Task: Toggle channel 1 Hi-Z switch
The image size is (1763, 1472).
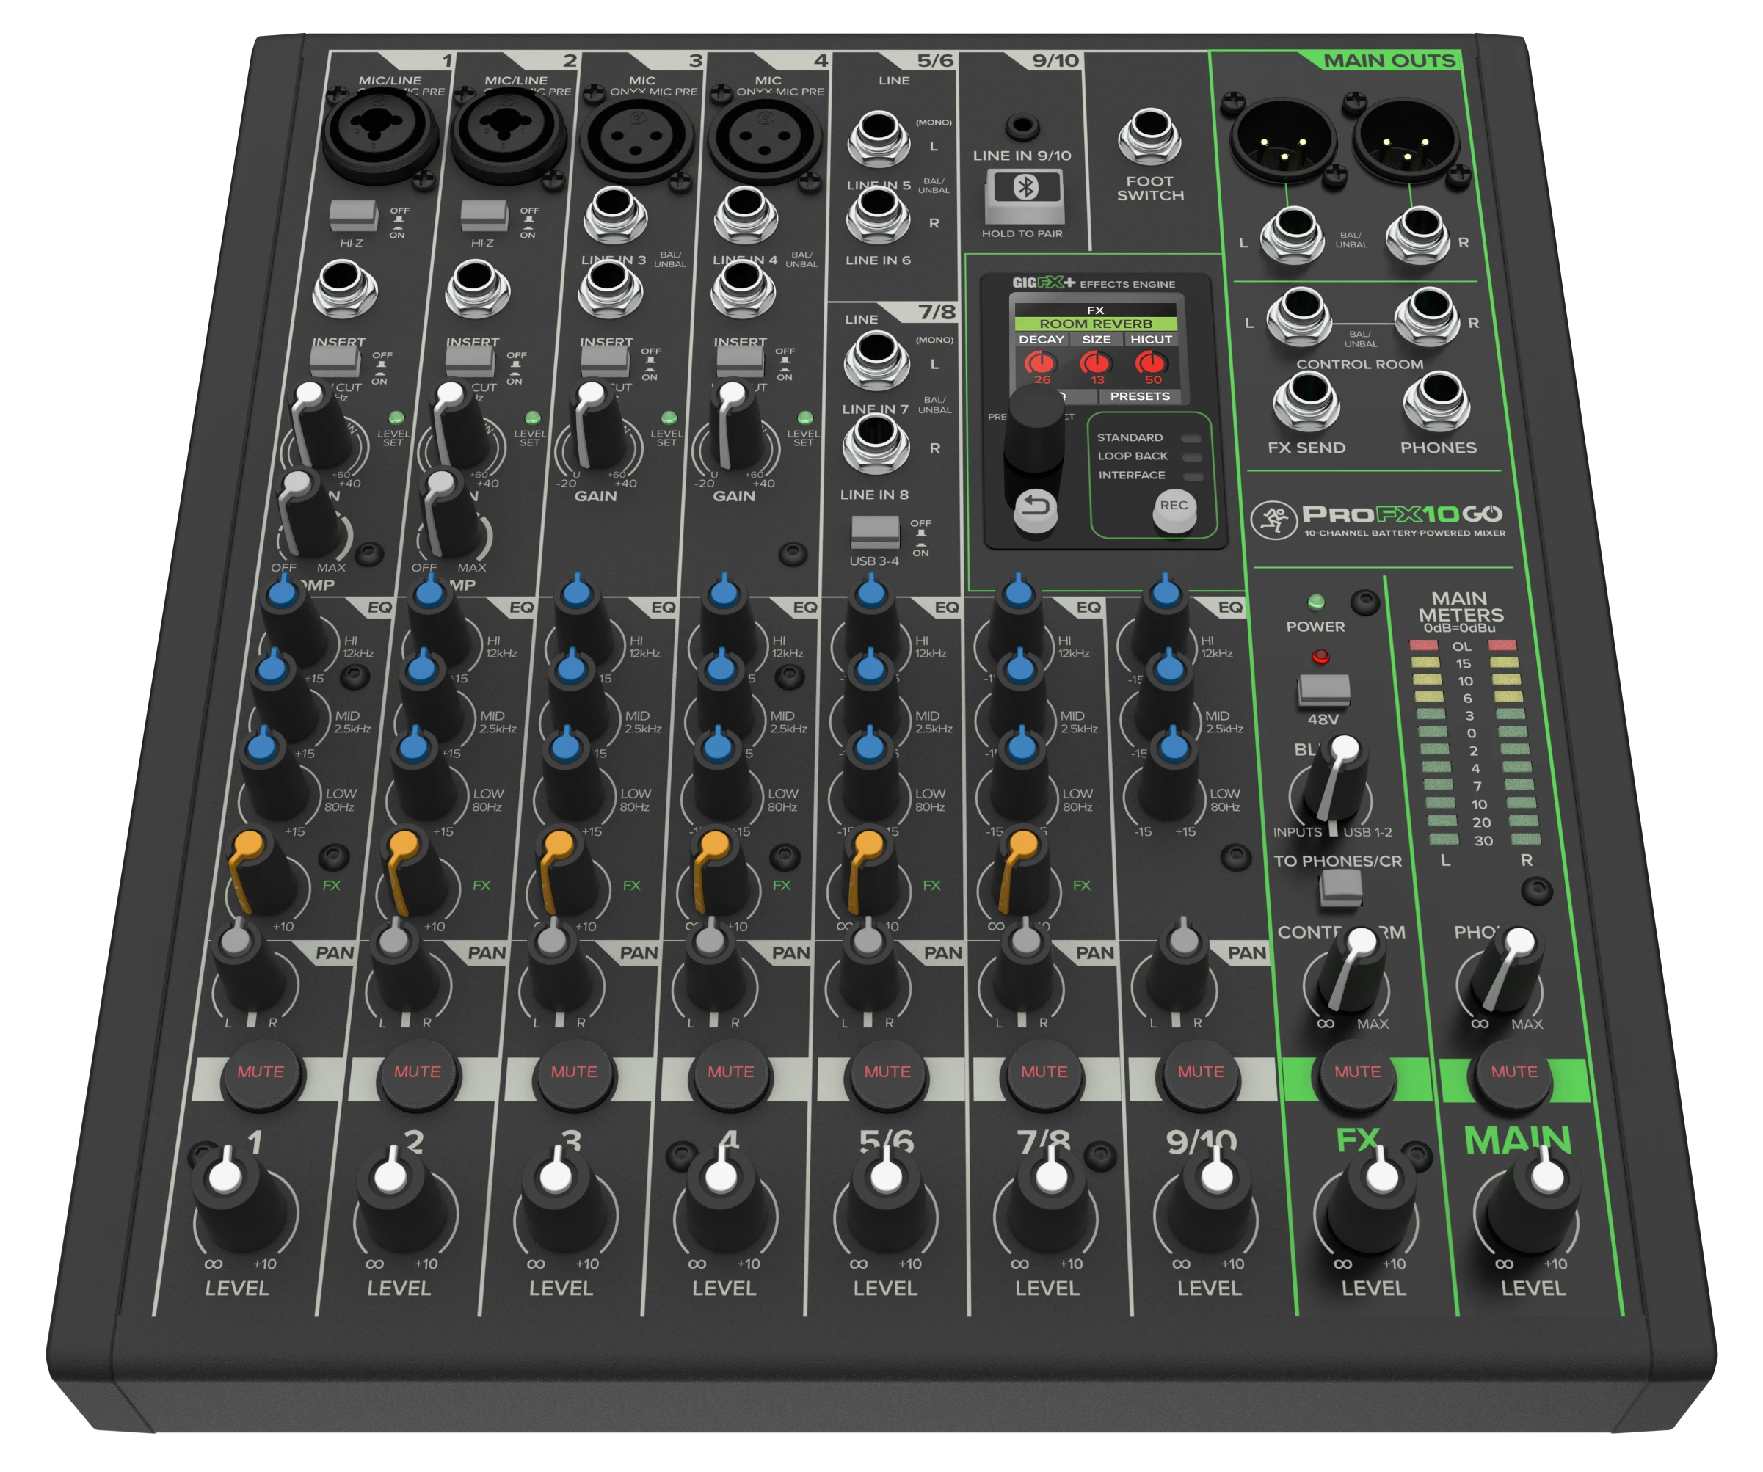Action: pos(354,216)
